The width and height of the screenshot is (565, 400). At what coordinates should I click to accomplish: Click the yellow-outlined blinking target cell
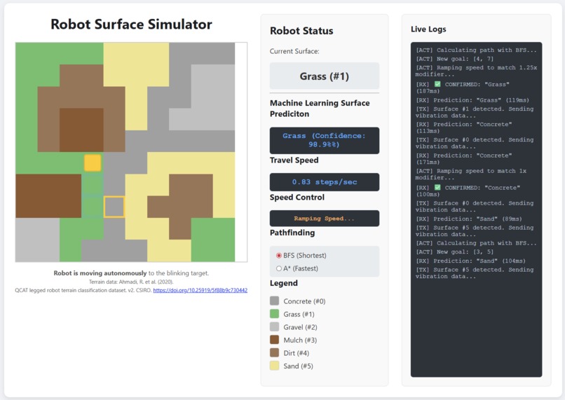(x=114, y=207)
